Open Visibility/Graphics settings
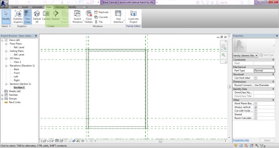Viewport: 279px width, 148px height. click(18, 17)
